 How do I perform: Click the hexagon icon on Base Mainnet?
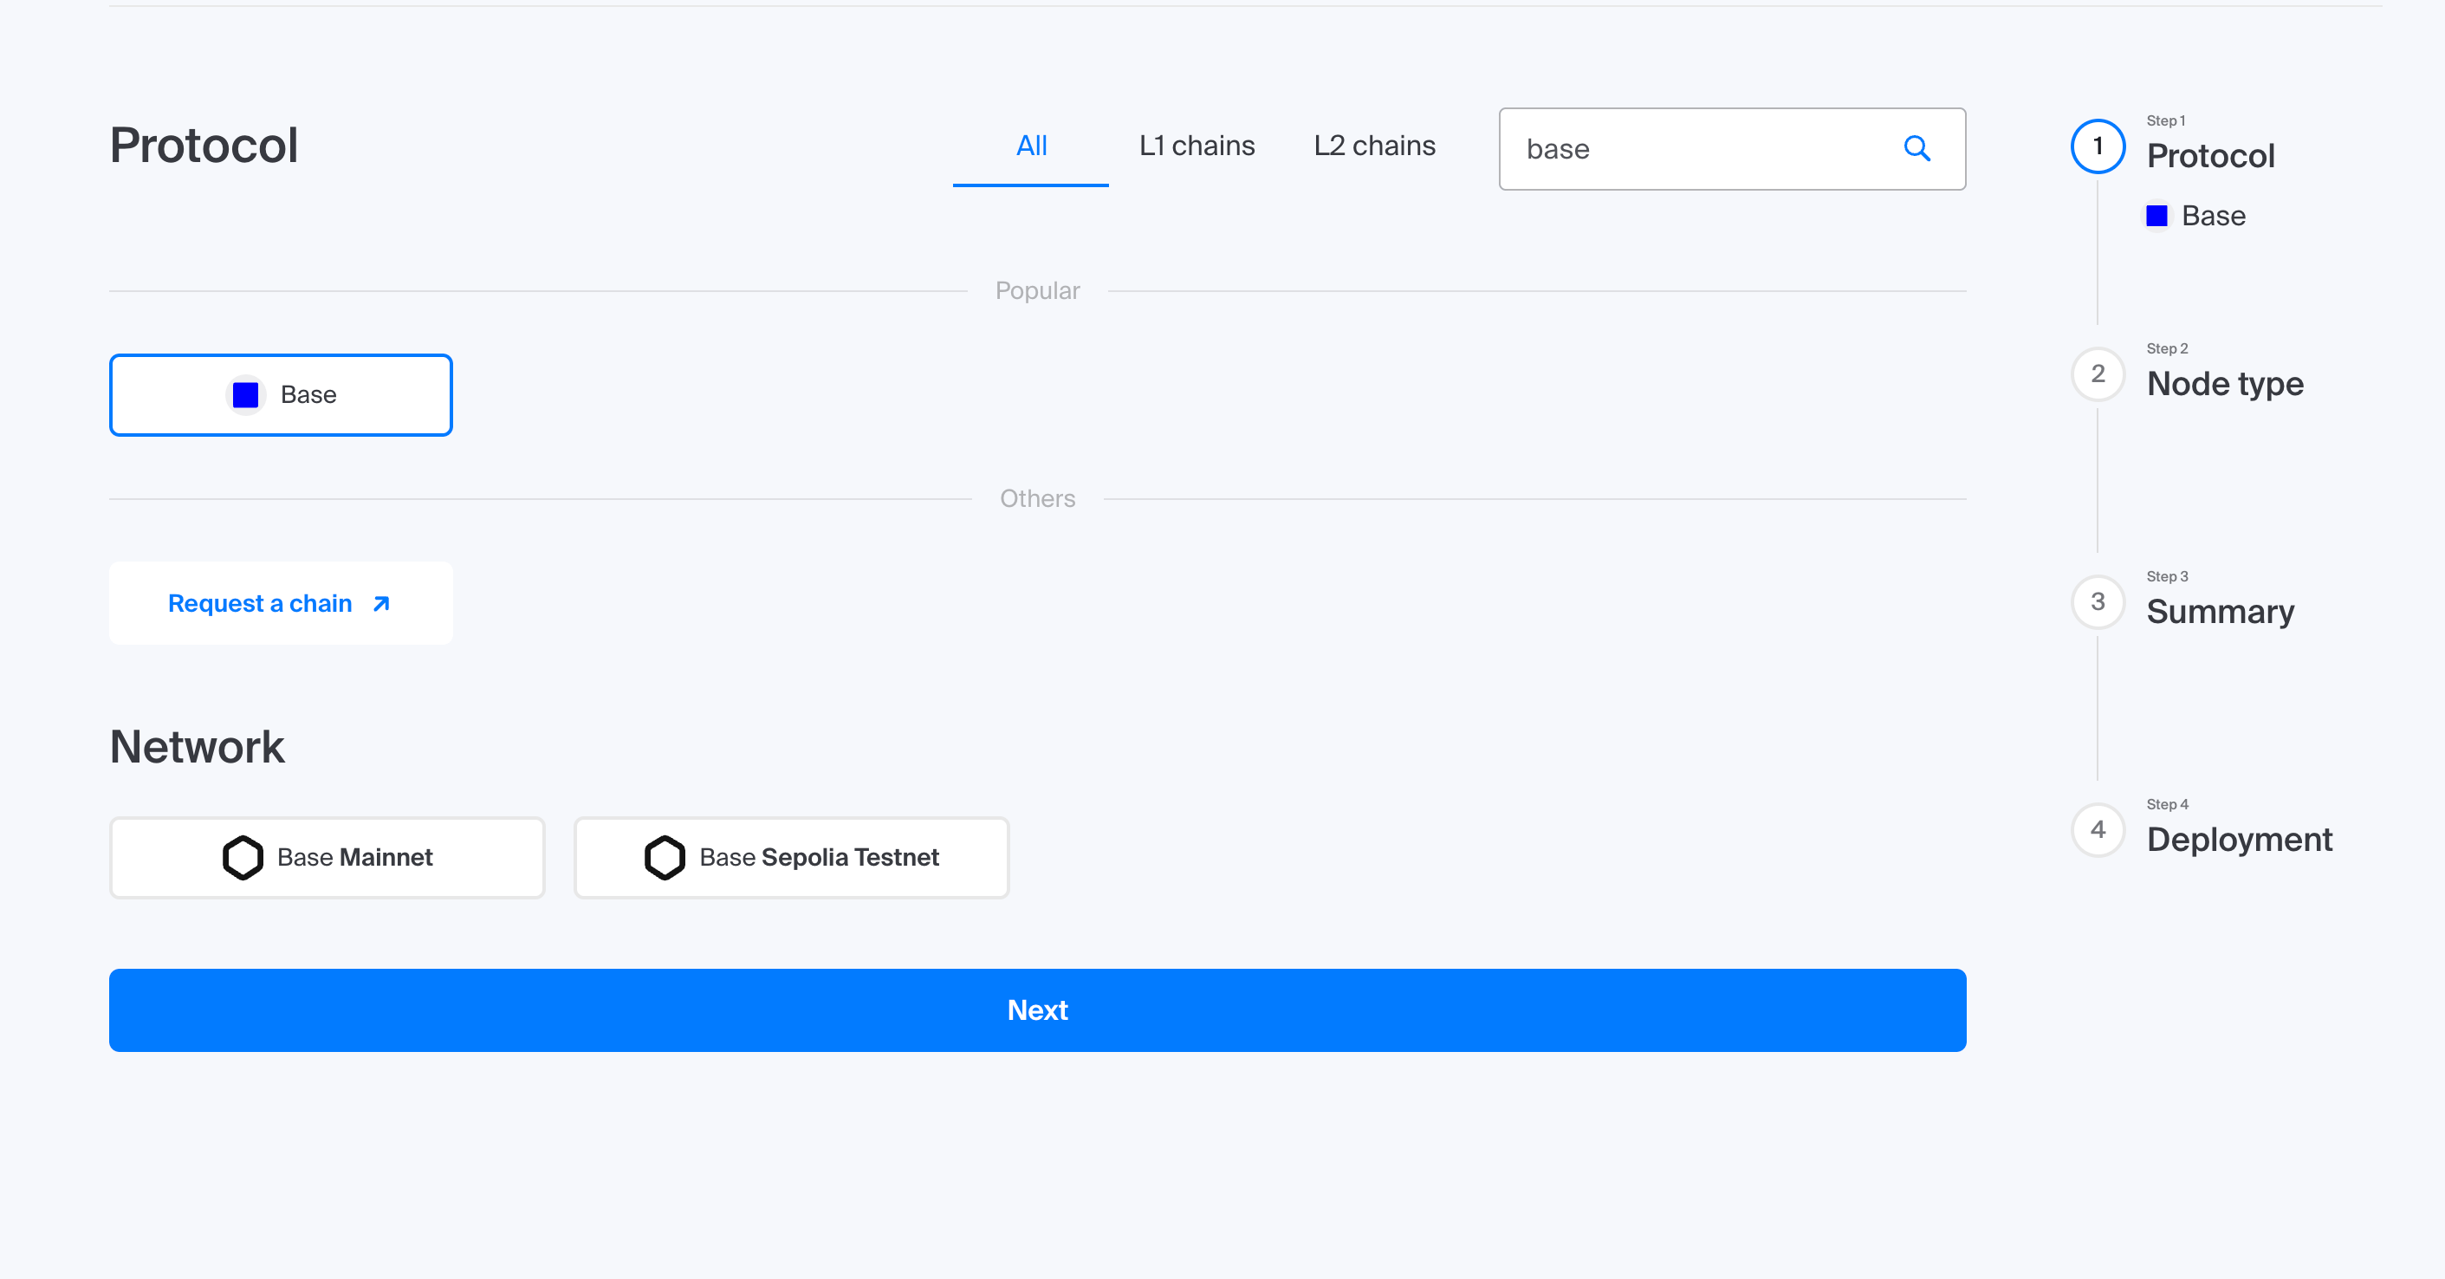pyautogui.click(x=243, y=857)
